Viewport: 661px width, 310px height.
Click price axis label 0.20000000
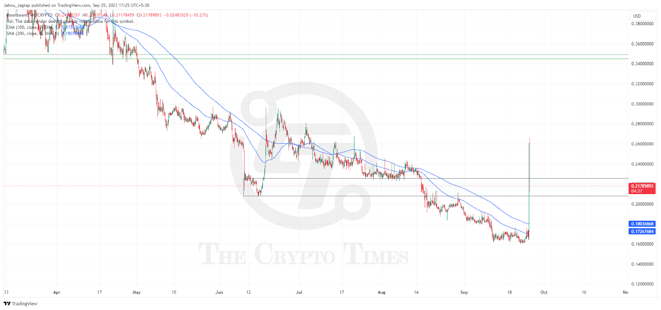[x=642, y=204]
